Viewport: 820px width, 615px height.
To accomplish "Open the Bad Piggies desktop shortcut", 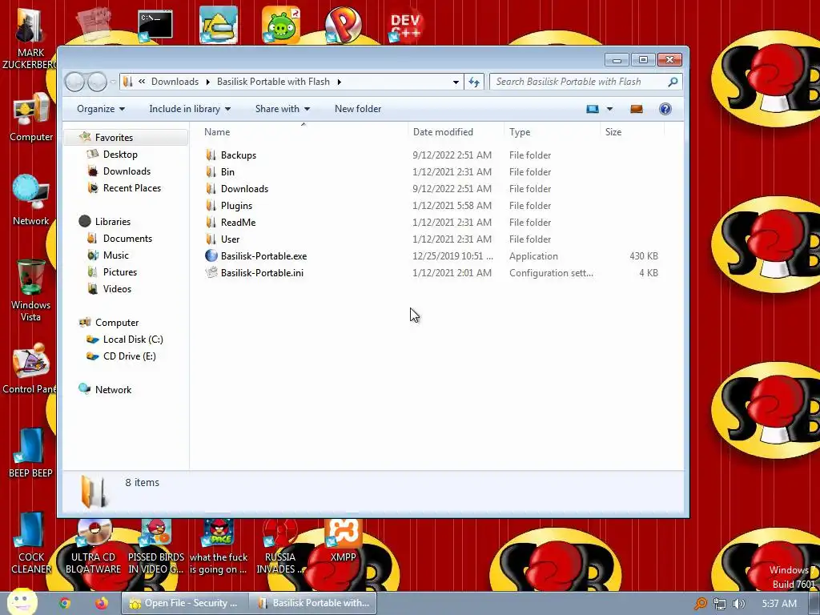I will pyautogui.click(x=281, y=25).
